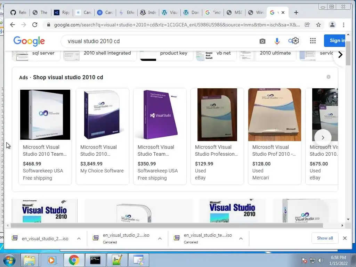Open the Notepad++ taskbar icon

pyautogui.click(x=117, y=260)
